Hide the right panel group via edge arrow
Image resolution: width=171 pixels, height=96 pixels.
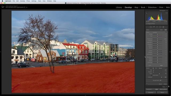(x=170, y=52)
